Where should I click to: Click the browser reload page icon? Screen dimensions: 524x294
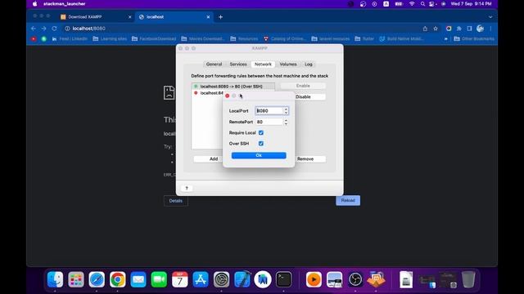[x=54, y=29]
